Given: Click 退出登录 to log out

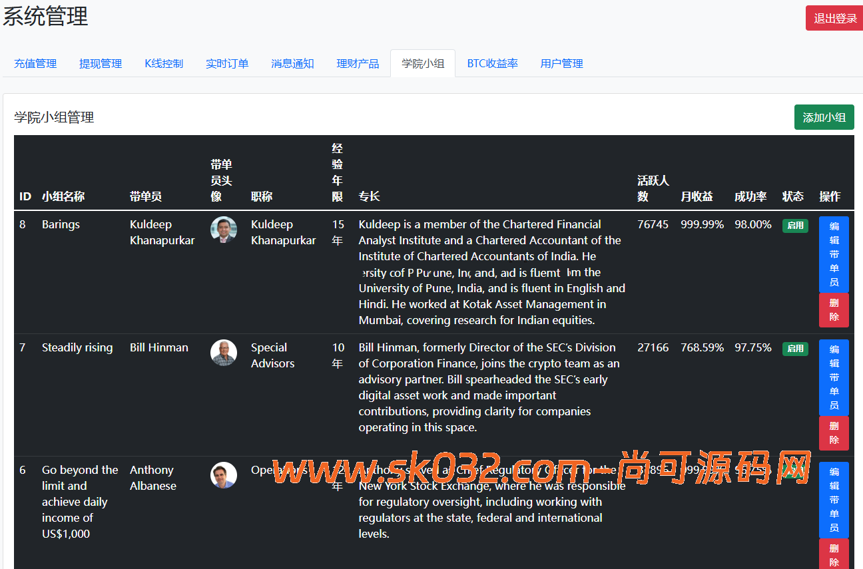Looking at the screenshot, I should click(834, 18).
